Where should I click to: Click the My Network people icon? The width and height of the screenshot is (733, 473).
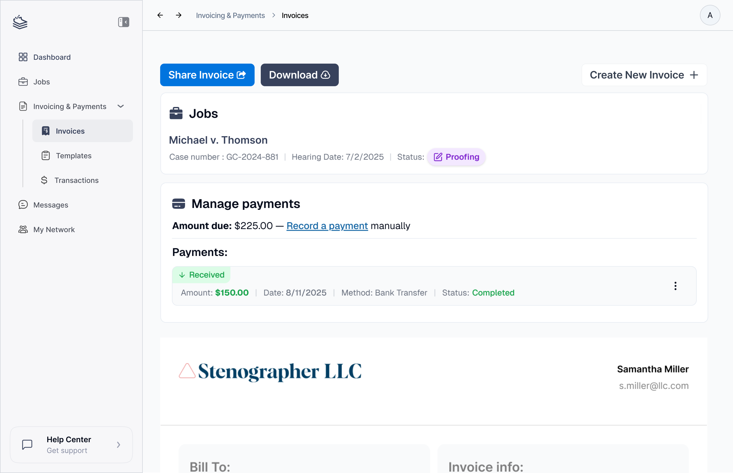pyautogui.click(x=23, y=229)
